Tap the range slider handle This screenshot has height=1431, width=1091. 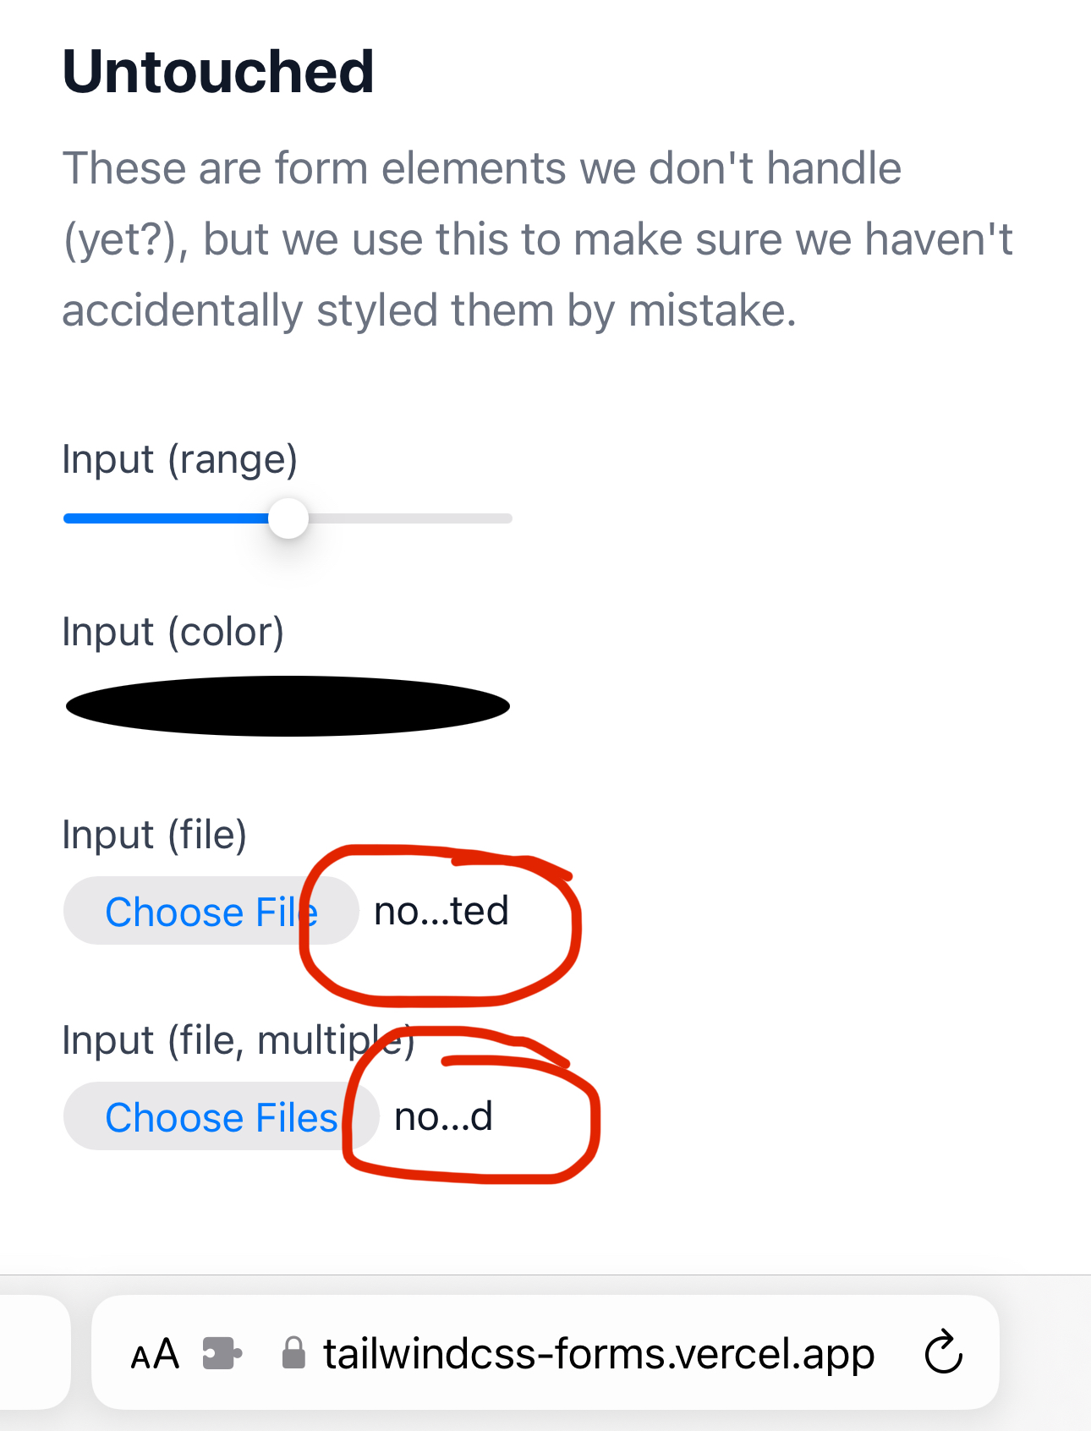[288, 518]
